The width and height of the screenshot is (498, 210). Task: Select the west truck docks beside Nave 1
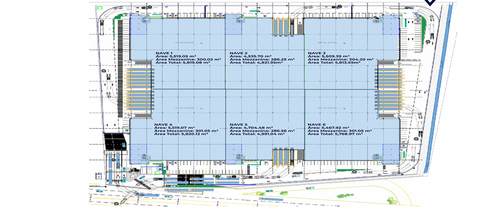click(139, 89)
